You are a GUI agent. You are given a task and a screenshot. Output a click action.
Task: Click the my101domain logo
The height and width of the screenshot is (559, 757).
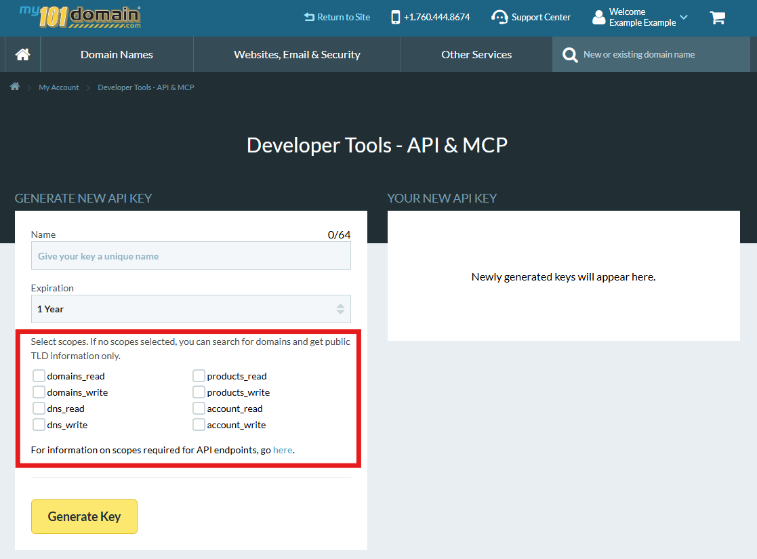[80, 17]
